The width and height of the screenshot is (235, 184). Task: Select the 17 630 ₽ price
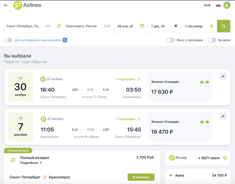[162, 92]
